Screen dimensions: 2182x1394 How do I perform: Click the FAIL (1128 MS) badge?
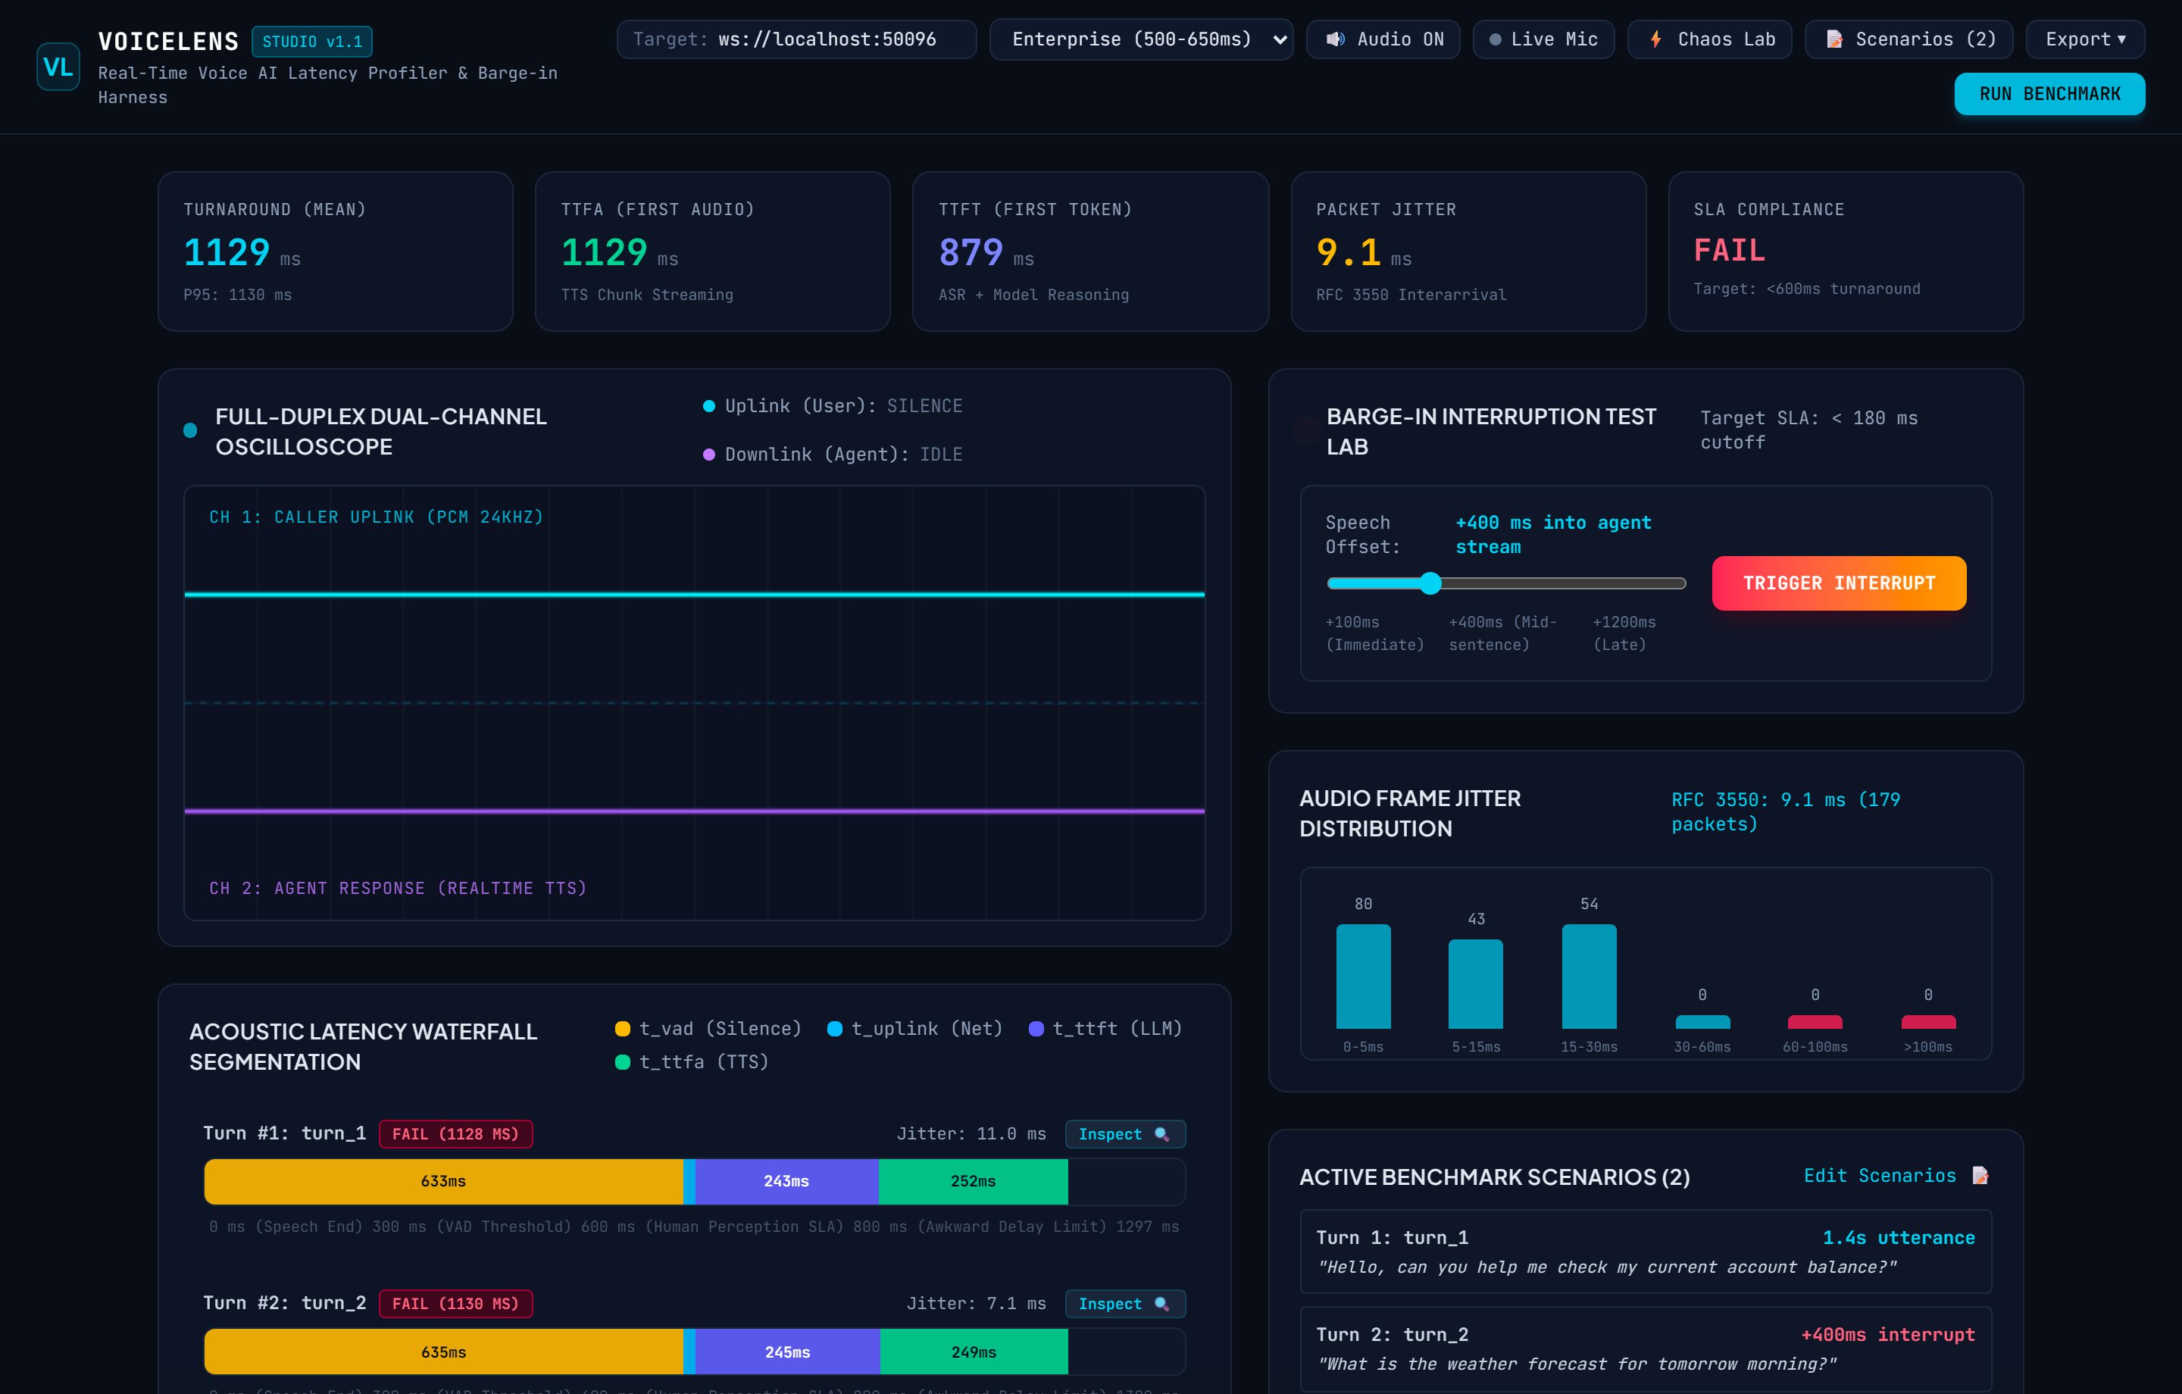click(x=456, y=1134)
